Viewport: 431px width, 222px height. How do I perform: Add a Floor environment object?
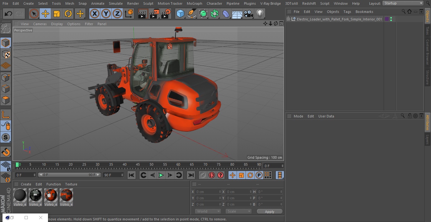tap(237, 14)
